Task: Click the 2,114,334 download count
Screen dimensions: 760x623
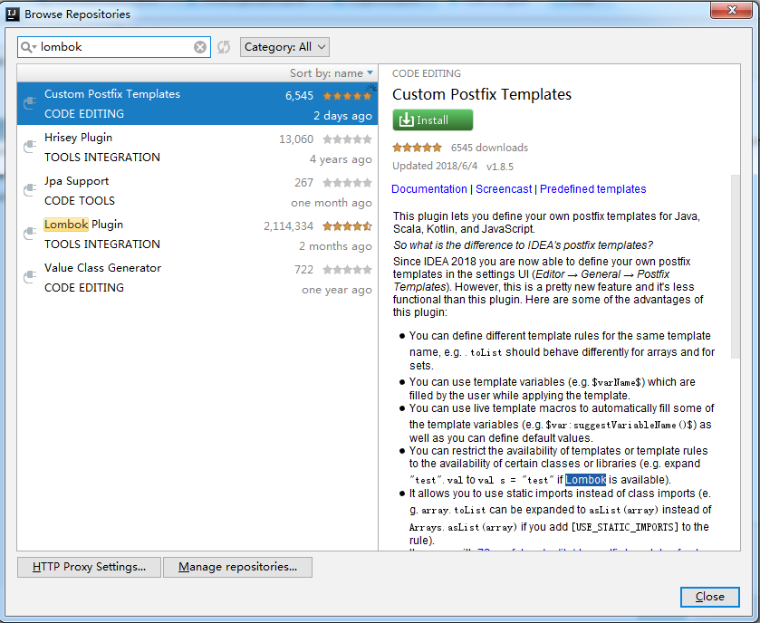Action: (x=288, y=226)
